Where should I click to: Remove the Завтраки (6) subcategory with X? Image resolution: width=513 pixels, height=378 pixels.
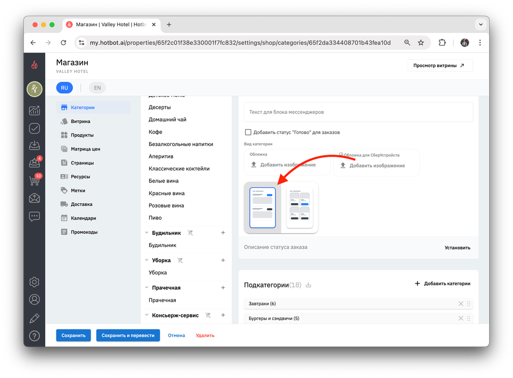pos(461,303)
